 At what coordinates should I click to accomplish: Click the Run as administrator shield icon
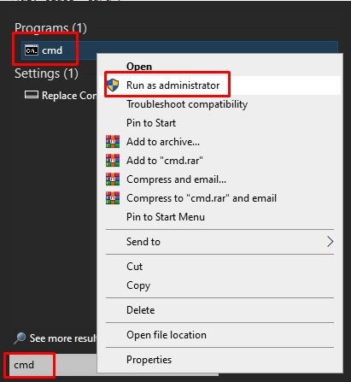click(113, 85)
